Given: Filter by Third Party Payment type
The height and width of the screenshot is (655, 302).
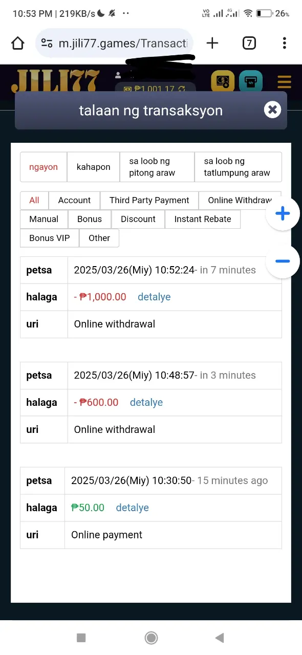Looking at the screenshot, I should tap(149, 200).
